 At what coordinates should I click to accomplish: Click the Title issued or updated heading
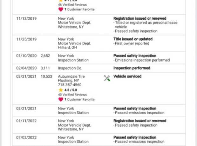[133, 39]
